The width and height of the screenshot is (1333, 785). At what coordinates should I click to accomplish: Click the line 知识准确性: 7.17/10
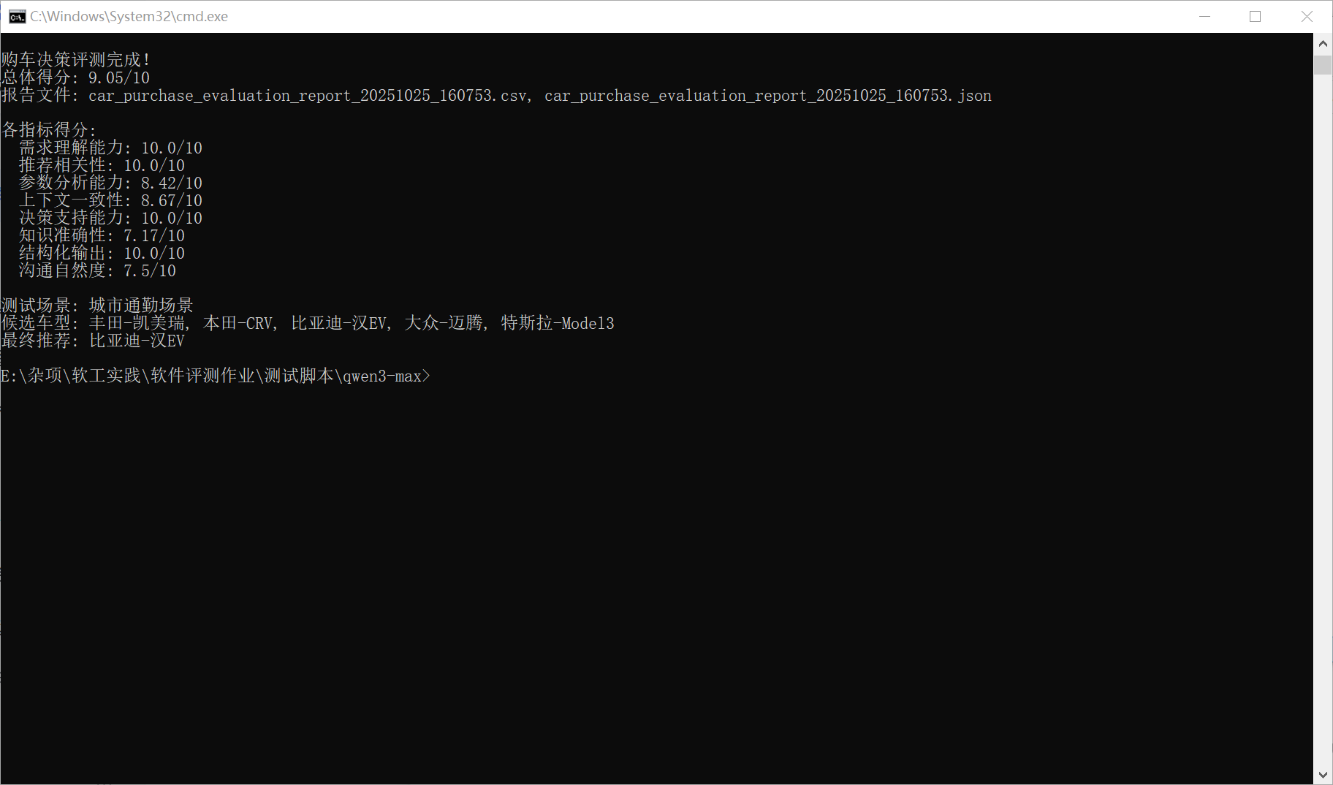102,235
